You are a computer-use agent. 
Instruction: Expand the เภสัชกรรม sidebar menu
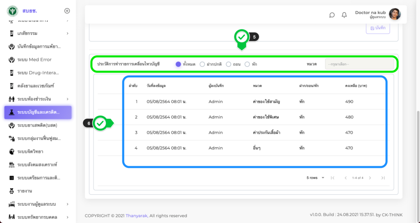(x=38, y=33)
